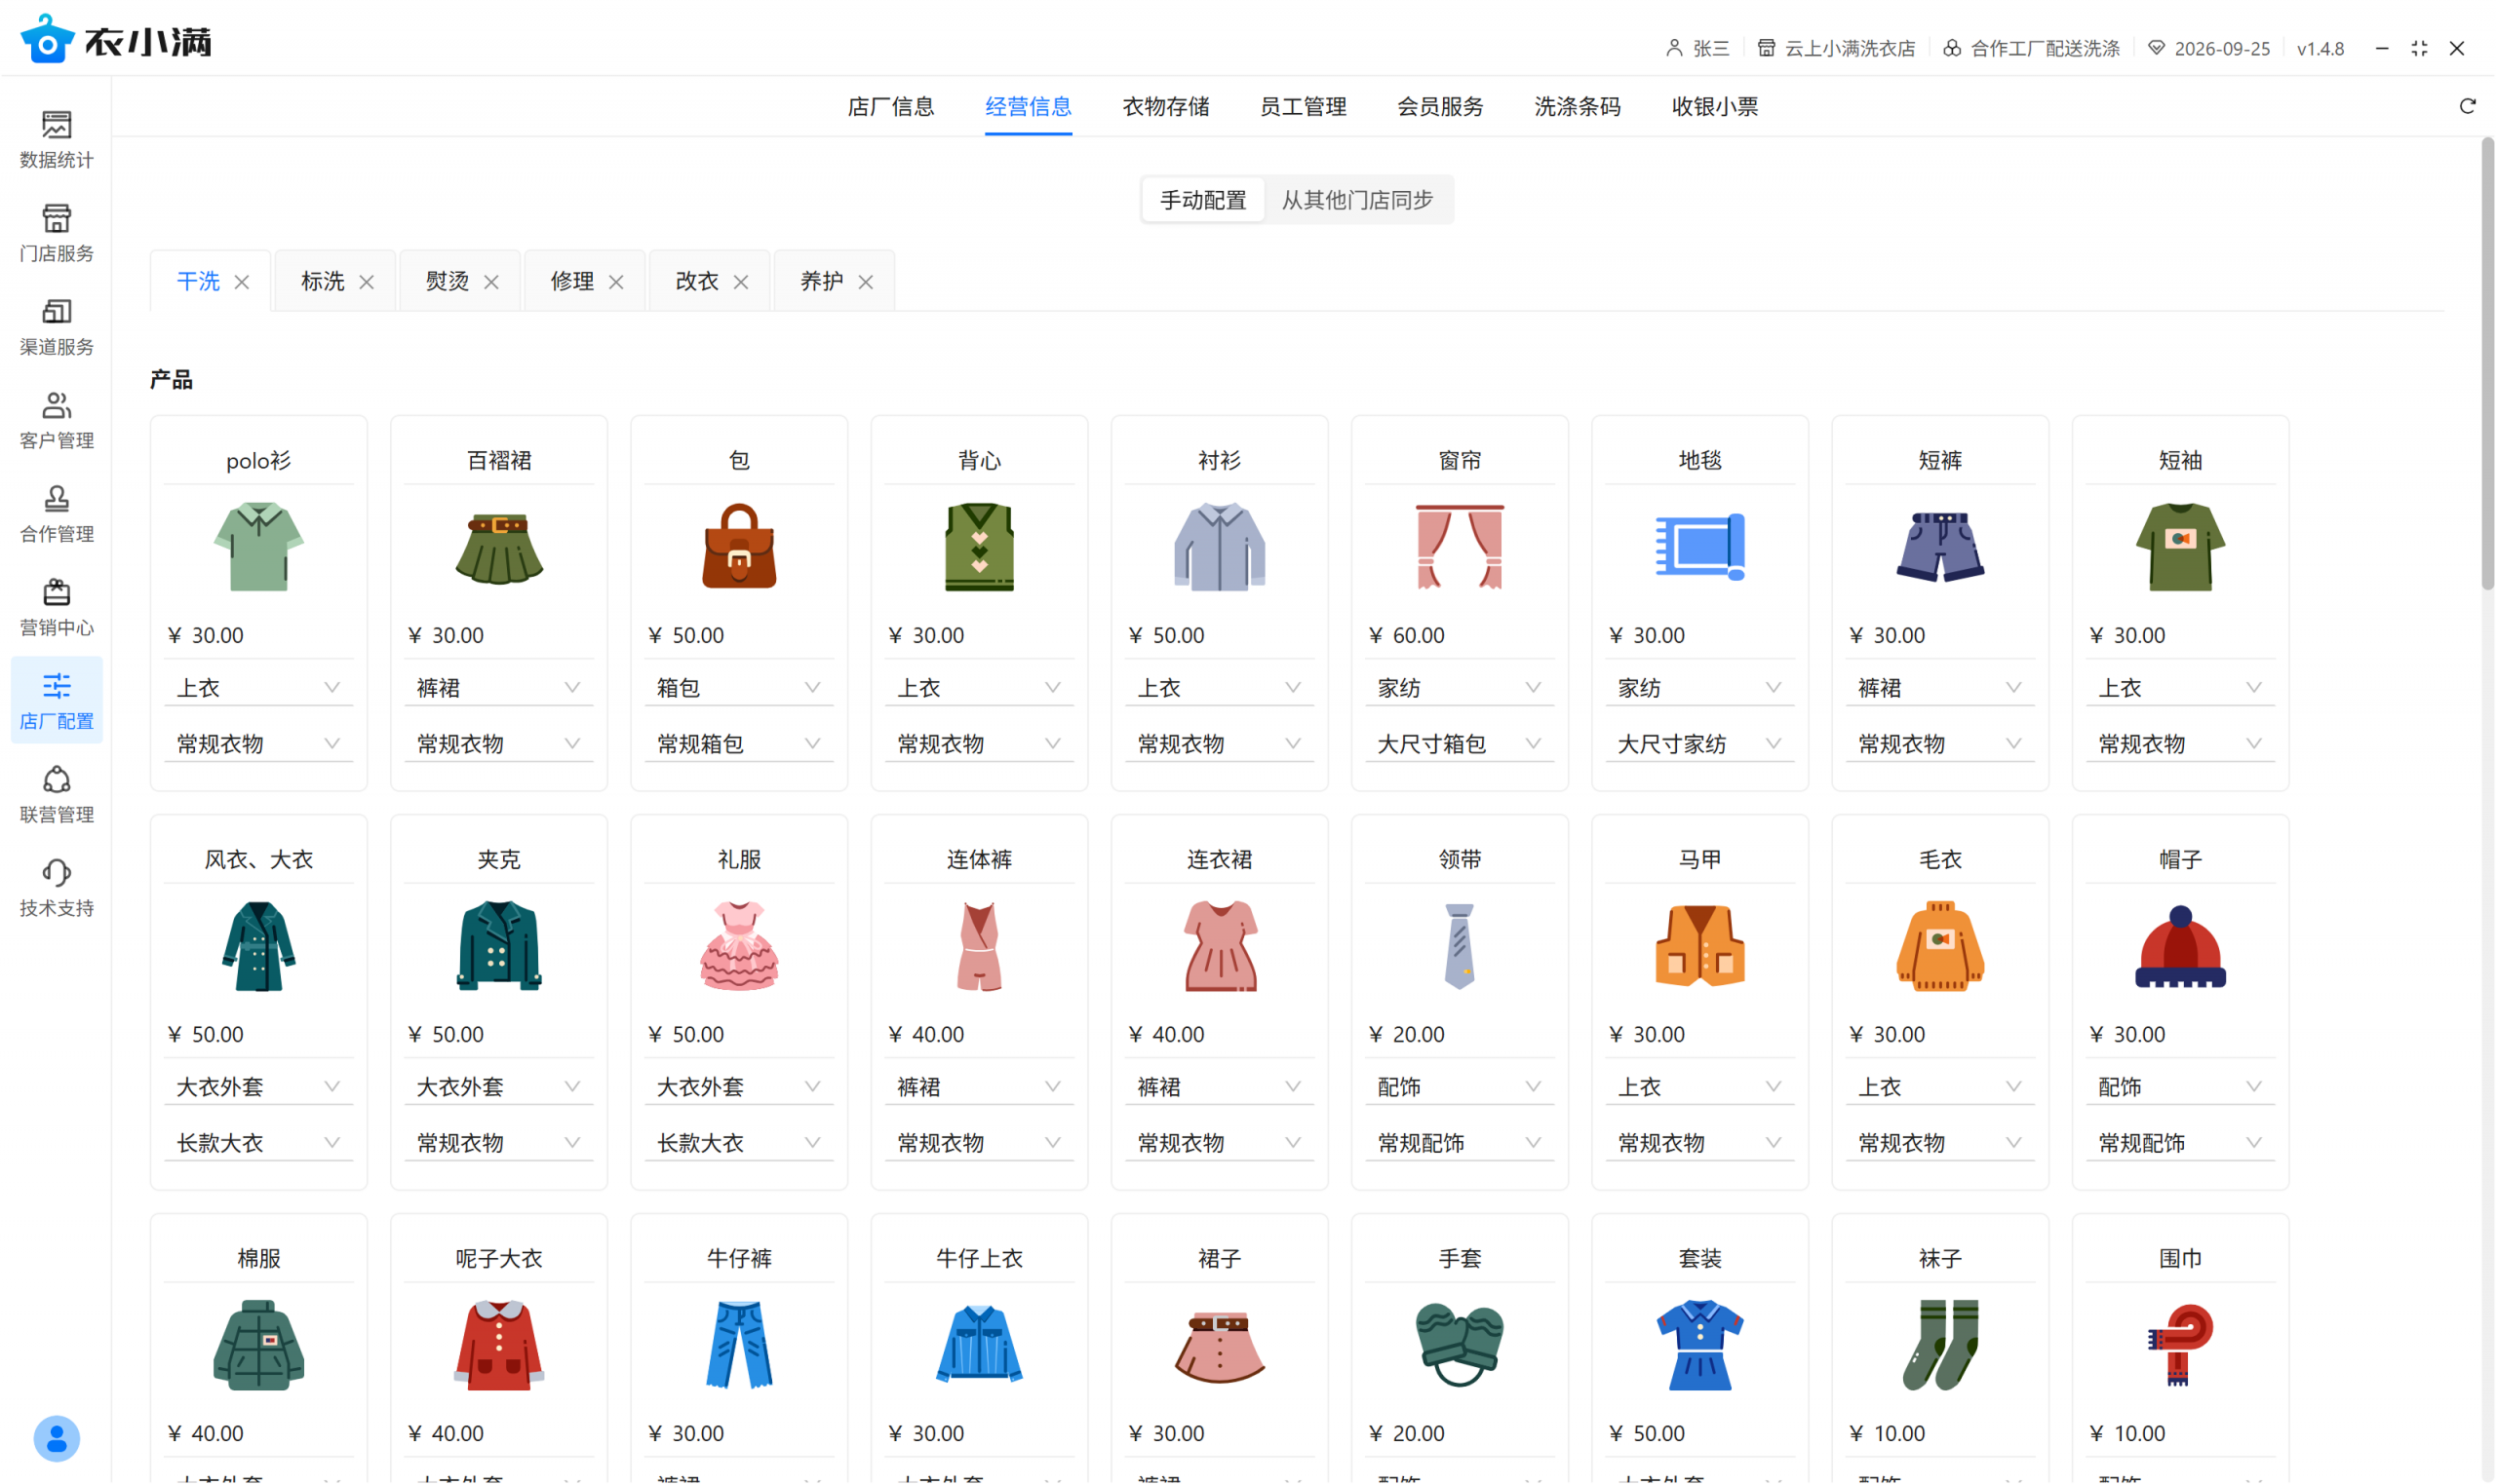Click the 礼服 product thumbnail
Viewport: 2496px width, 1484px height.
pyautogui.click(x=738, y=946)
